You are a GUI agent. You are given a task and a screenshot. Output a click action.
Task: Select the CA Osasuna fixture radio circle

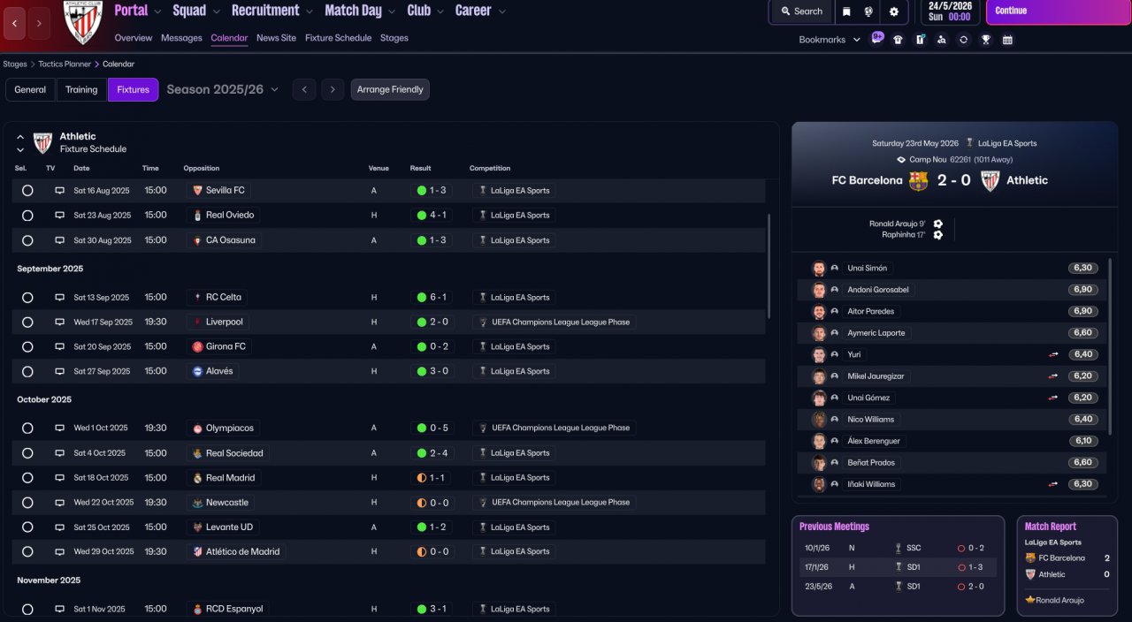pos(27,240)
